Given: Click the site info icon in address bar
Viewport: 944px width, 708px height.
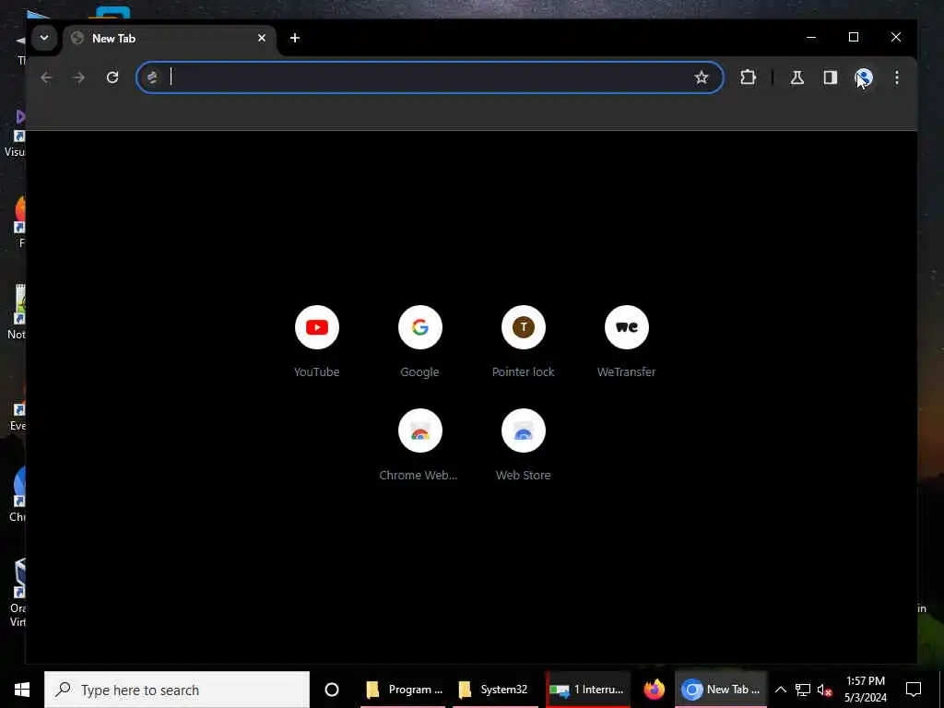Looking at the screenshot, I should pos(152,77).
